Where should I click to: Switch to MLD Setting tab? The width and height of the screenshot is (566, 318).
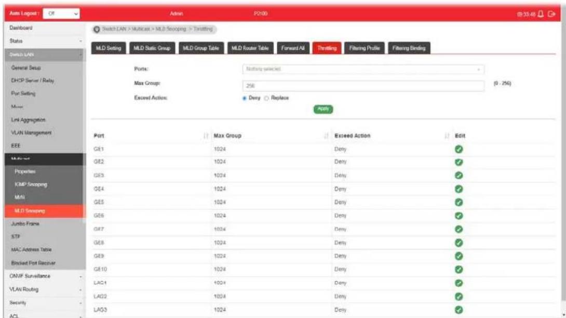pos(109,48)
